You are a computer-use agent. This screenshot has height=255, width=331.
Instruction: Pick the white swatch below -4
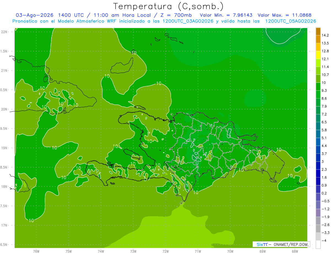pos(318,244)
